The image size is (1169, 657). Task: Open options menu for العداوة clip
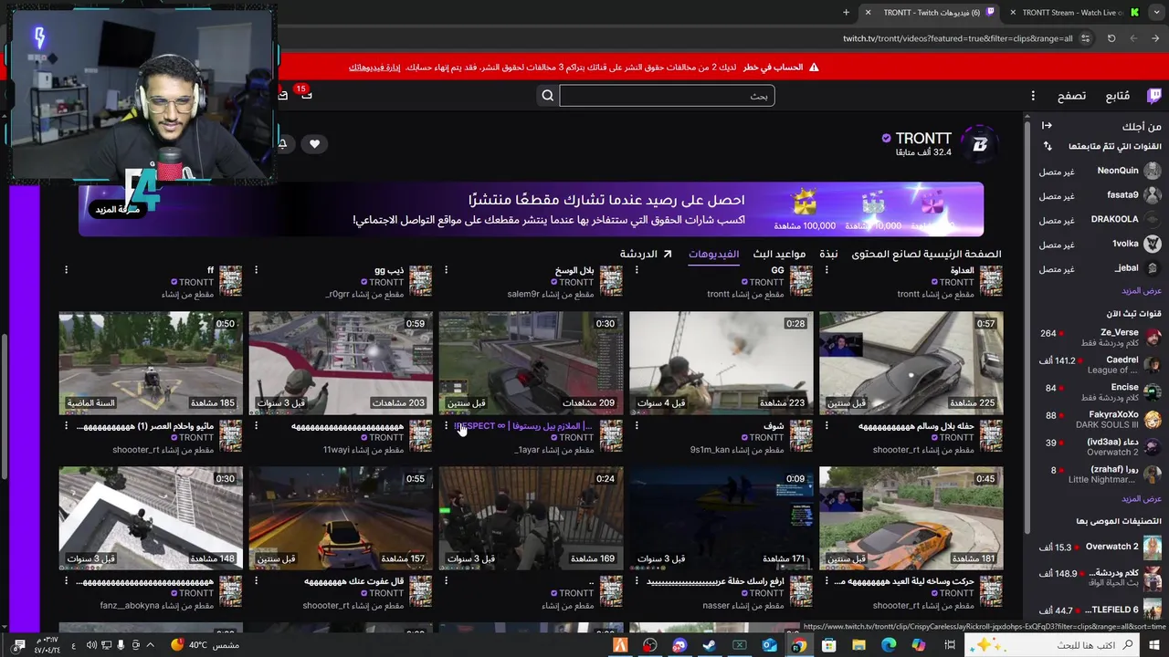[827, 270]
